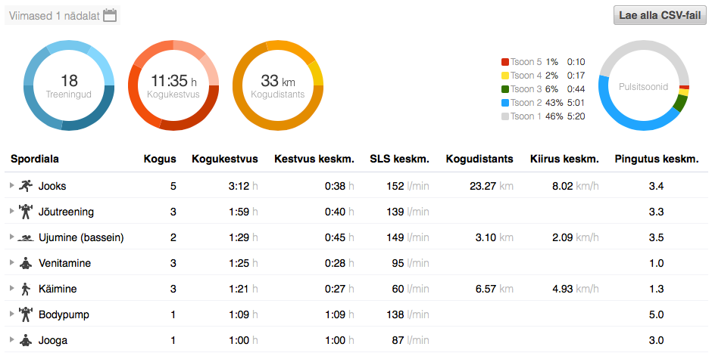
Task: Click the red Tsoon 5 legend swatch
Action: coord(505,62)
